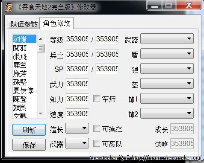
Task: Open the 盾 dropdown
Action: coord(167,54)
